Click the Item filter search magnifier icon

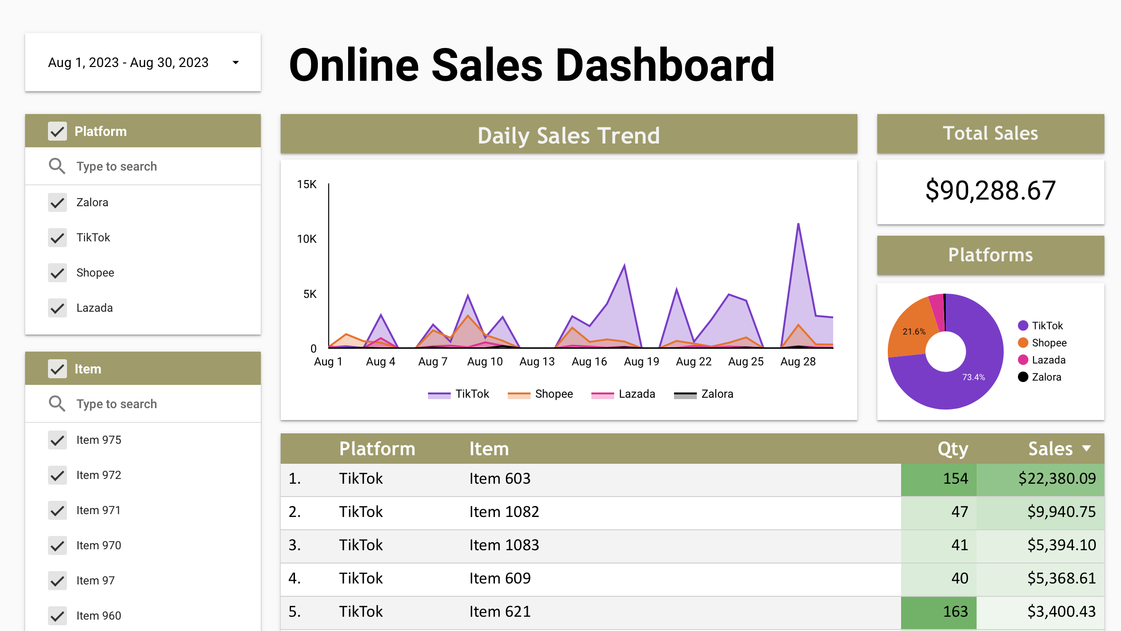57,404
